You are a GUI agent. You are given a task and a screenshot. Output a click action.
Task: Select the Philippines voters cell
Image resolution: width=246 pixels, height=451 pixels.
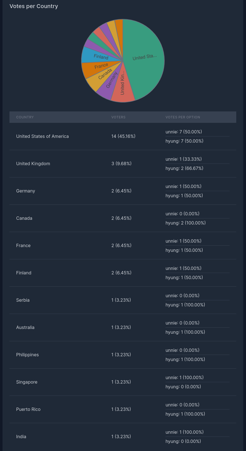pyautogui.click(x=121, y=355)
